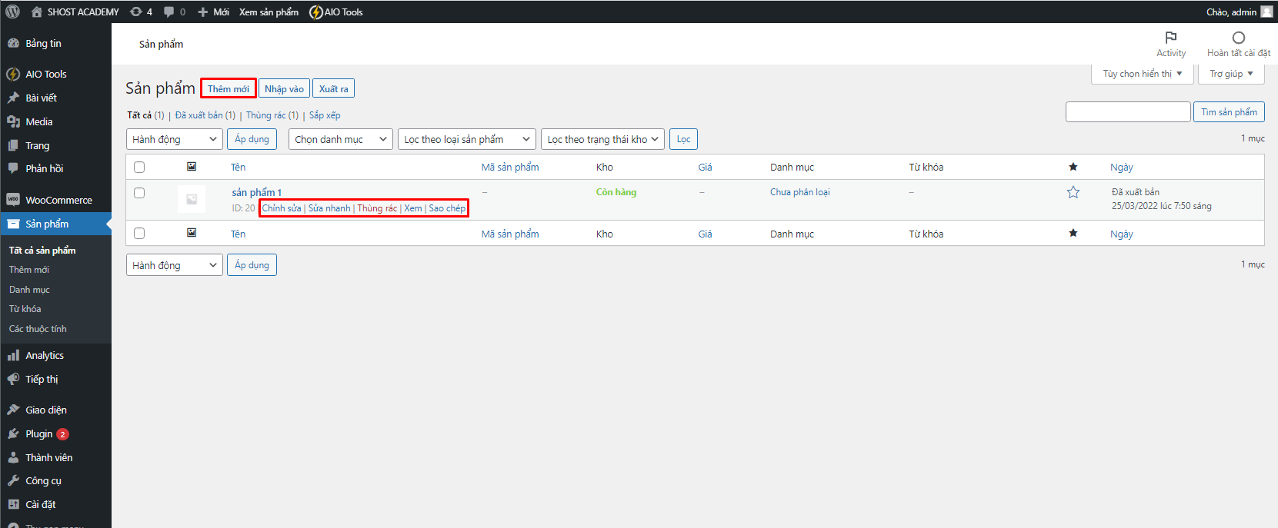This screenshot has height=528, width=1278.
Task: Click the Trang pages icon
Action: pos(13,145)
